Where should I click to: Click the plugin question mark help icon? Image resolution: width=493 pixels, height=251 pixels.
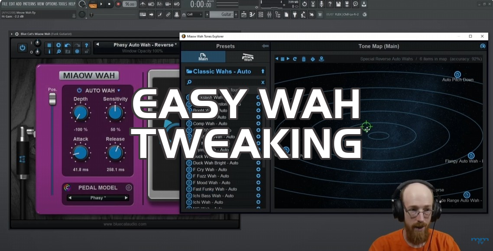coord(87,45)
